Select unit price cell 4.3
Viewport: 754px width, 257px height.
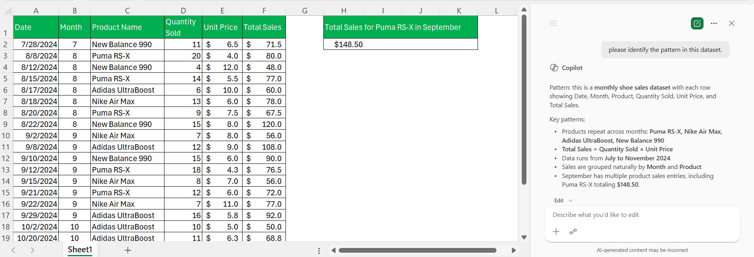click(222, 170)
